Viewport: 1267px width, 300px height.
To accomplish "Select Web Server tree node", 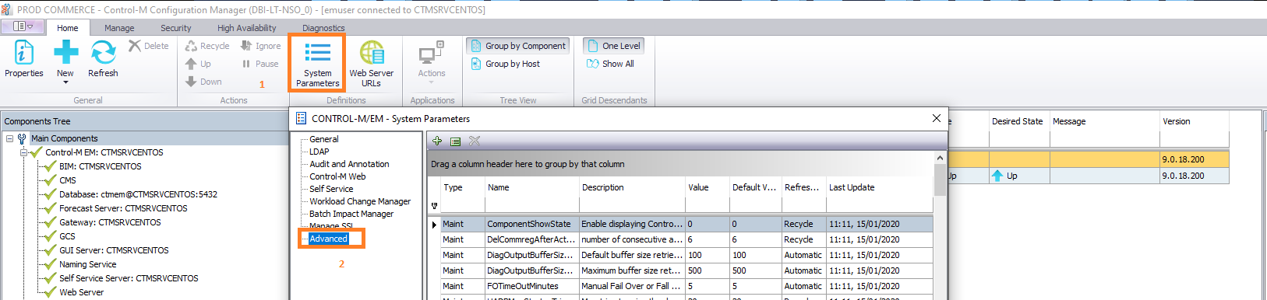I will click(x=81, y=292).
